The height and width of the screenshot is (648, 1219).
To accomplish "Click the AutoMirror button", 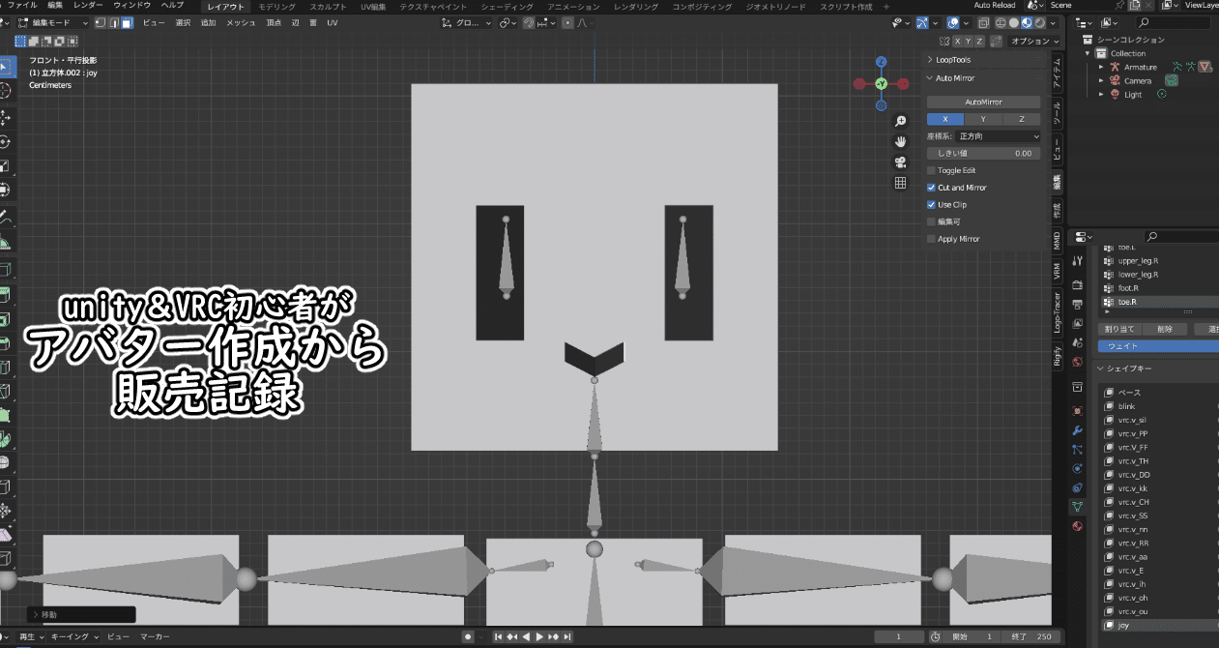I will pos(982,101).
